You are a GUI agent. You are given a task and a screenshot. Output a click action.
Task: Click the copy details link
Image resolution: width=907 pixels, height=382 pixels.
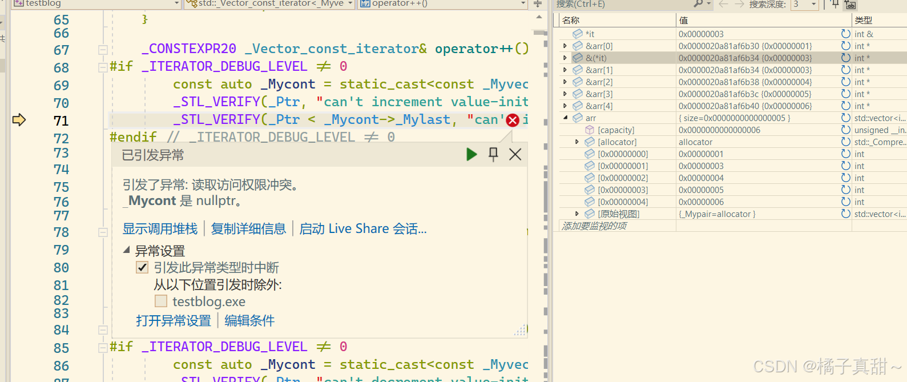pyautogui.click(x=248, y=229)
